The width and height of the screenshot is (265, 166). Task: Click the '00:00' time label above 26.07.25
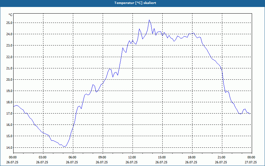(13, 157)
